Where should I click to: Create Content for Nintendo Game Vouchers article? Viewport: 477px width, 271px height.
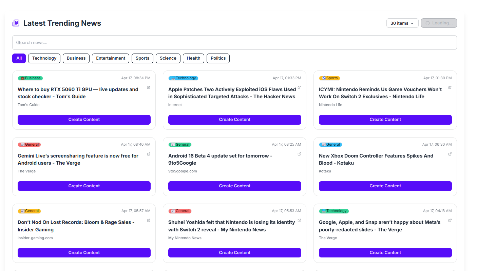click(x=385, y=120)
